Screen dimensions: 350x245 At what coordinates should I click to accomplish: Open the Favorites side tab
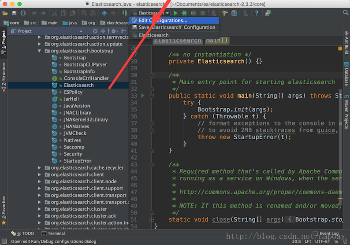point(4,211)
